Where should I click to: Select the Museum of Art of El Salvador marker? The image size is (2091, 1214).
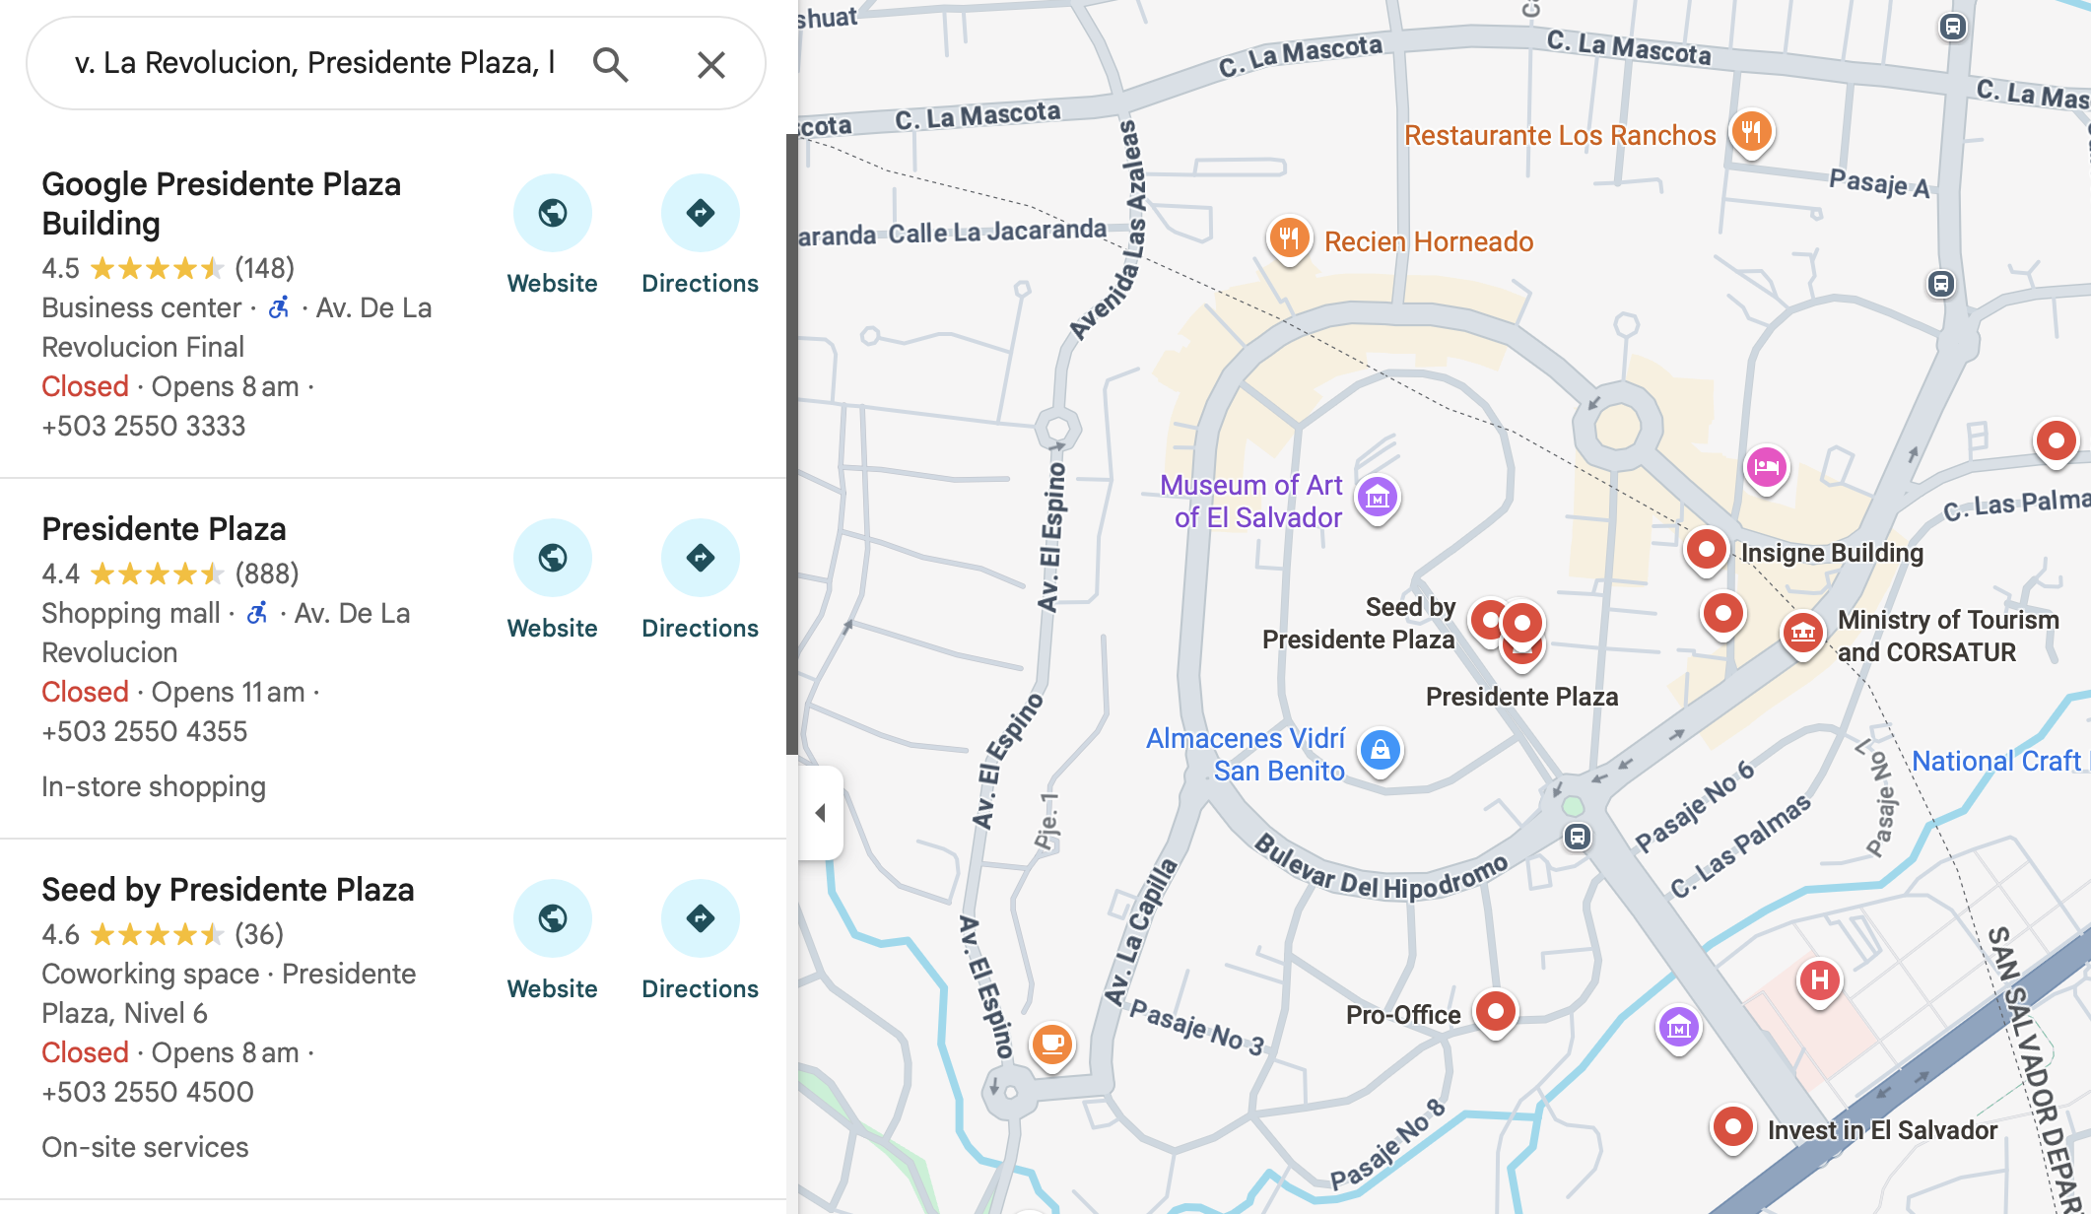[1378, 499]
